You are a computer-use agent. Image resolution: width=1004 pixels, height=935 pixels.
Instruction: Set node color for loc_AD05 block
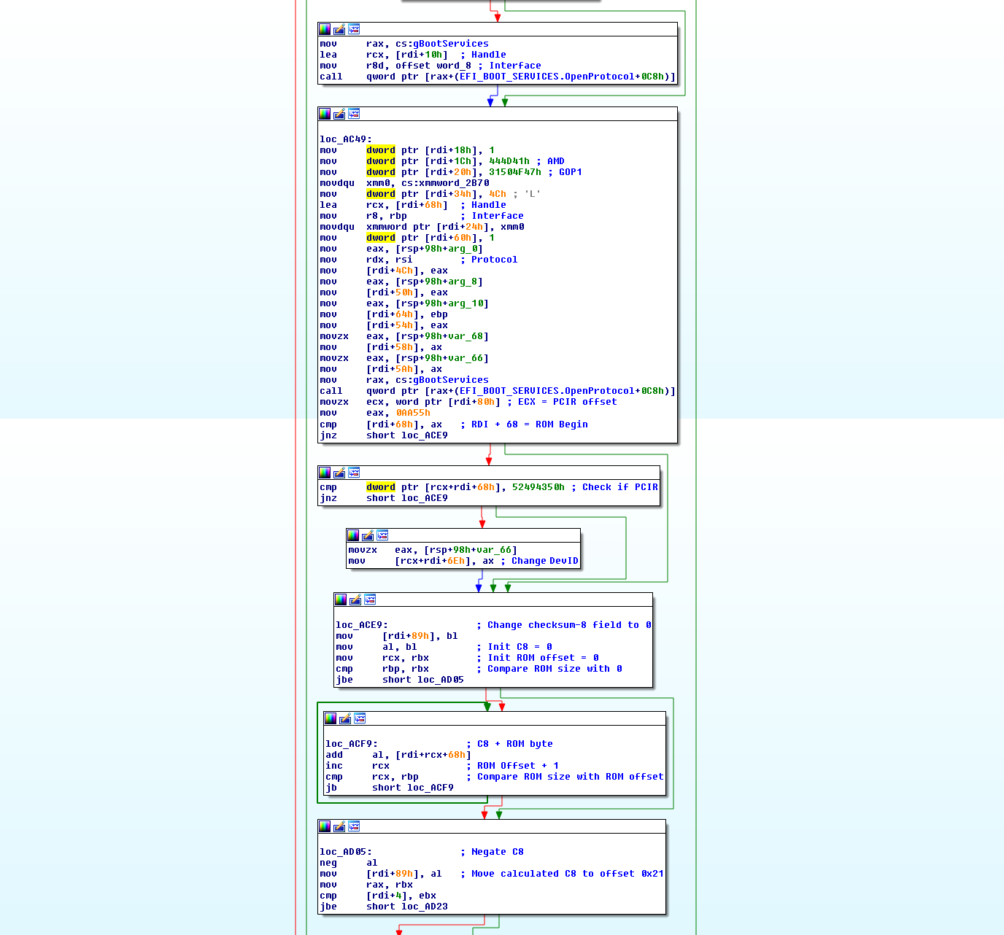(325, 826)
